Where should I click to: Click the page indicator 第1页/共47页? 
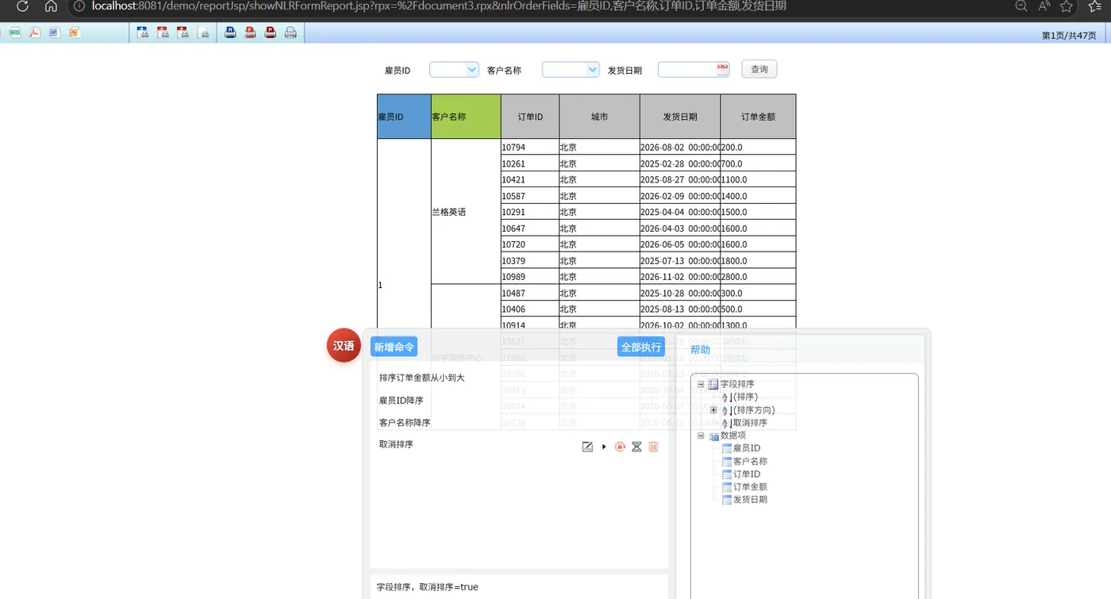(1069, 36)
